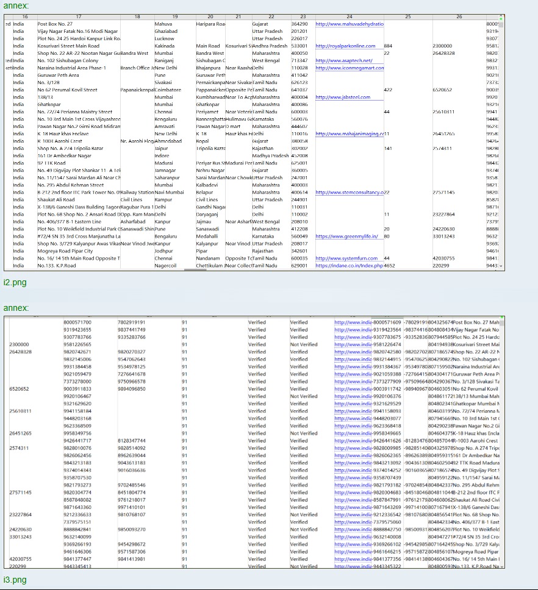
Task: Click scroll-down arrow of bottom spreadsheet
Action: [x=501, y=566]
